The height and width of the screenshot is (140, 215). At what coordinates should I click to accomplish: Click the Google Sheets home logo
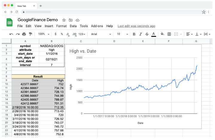coord(10,23)
